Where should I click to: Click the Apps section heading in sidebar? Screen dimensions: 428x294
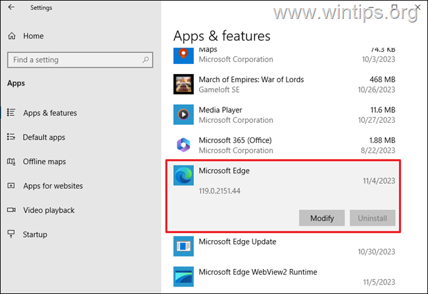pos(16,83)
